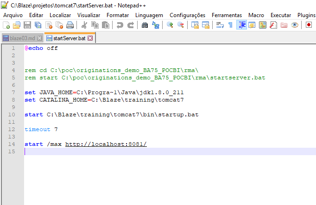Toggle word wrap toolbar icon

coord(220,25)
